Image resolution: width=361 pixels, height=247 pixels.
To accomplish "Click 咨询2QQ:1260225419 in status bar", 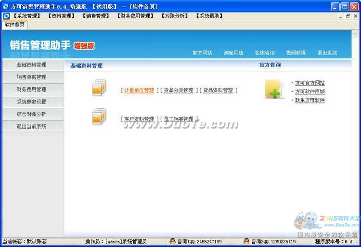I will tap(273, 242).
